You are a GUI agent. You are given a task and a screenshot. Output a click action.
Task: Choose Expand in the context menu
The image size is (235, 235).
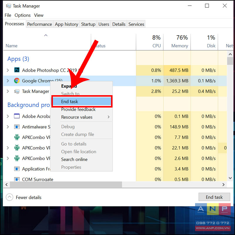(x=82, y=86)
